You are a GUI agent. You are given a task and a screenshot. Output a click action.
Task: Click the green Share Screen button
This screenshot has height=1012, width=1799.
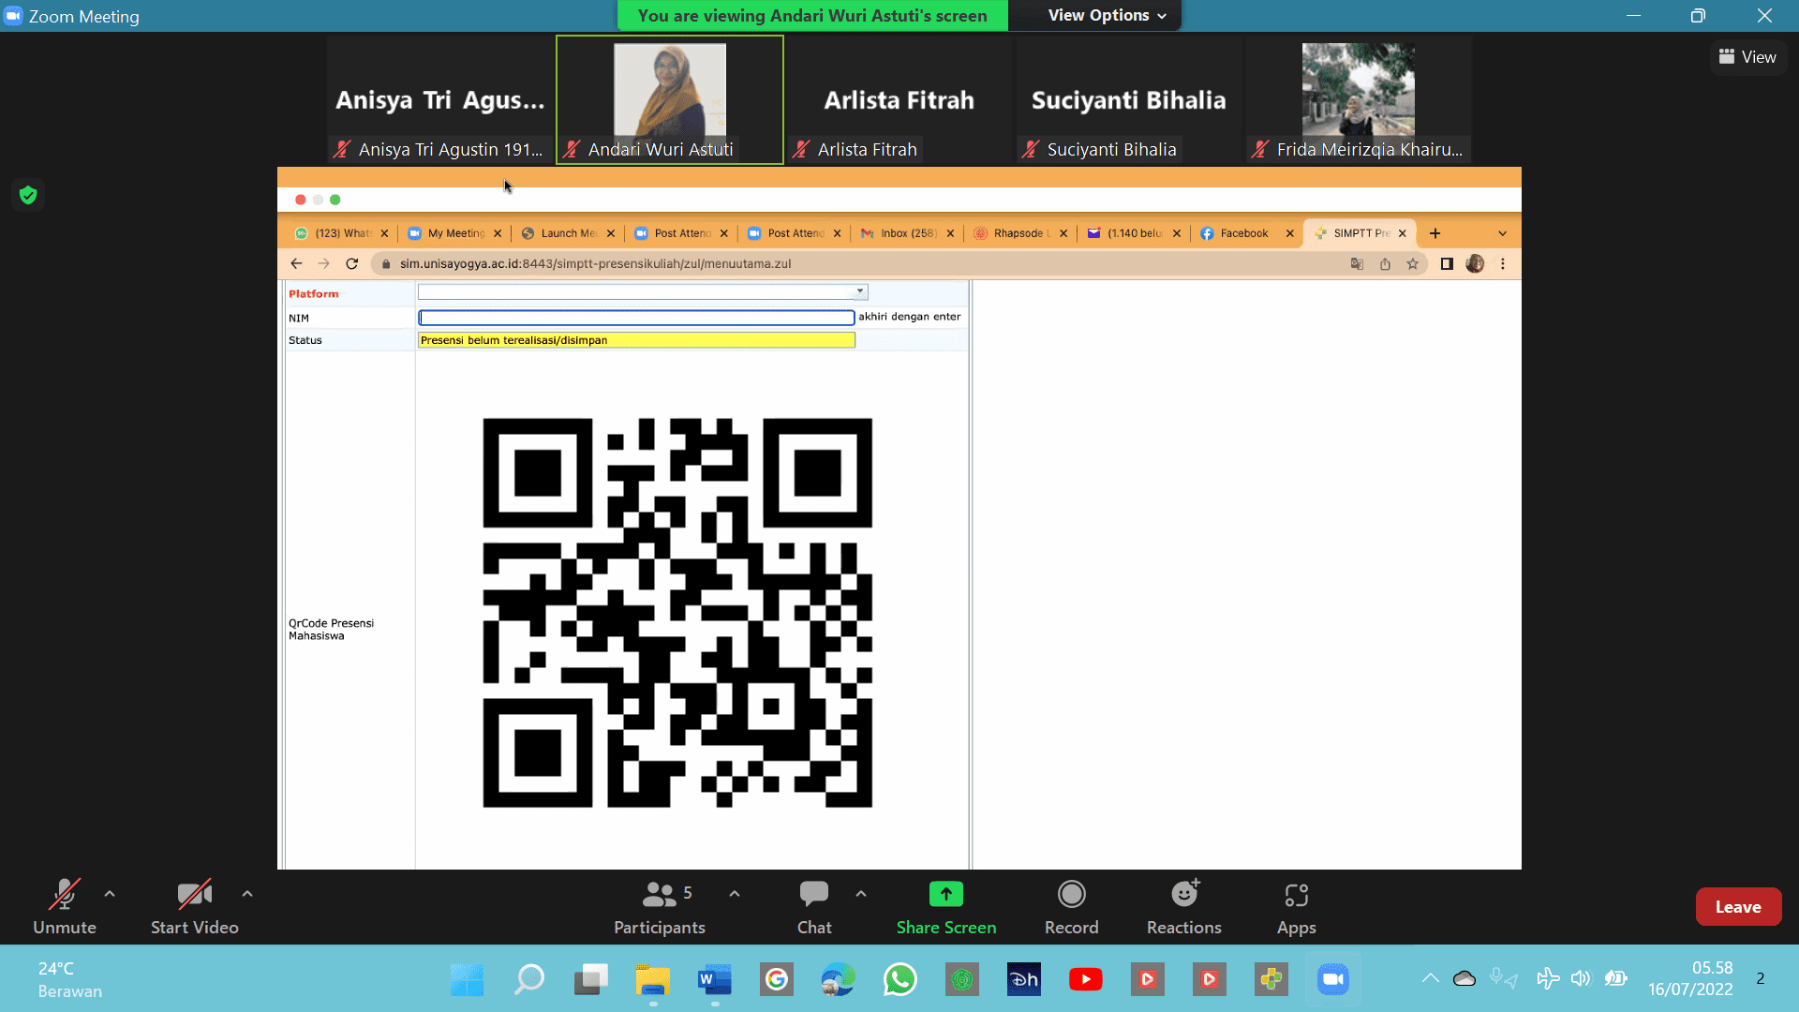946,907
